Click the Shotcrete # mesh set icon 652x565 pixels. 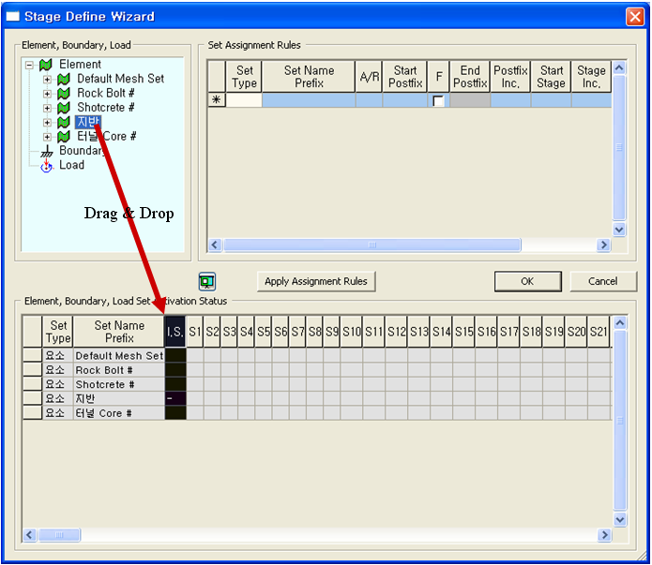pyautogui.click(x=64, y=108)
